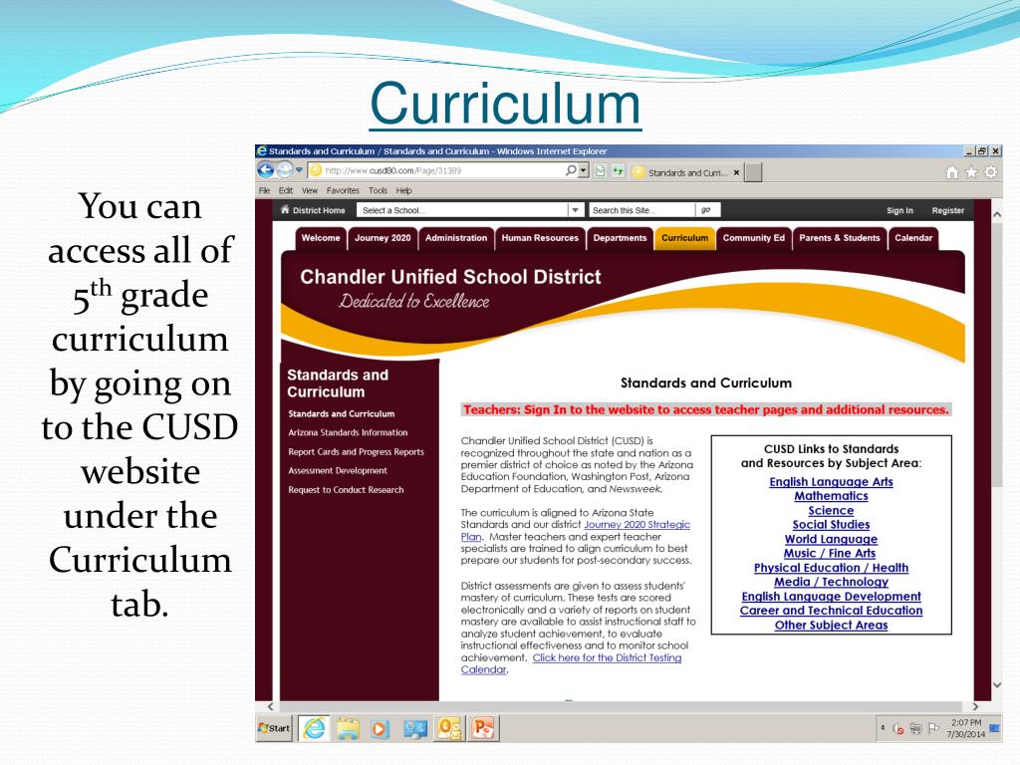The width and height of the screenshot is (1020, 765).
Task: Click the go search button
Action: click(x=707, y=210)
